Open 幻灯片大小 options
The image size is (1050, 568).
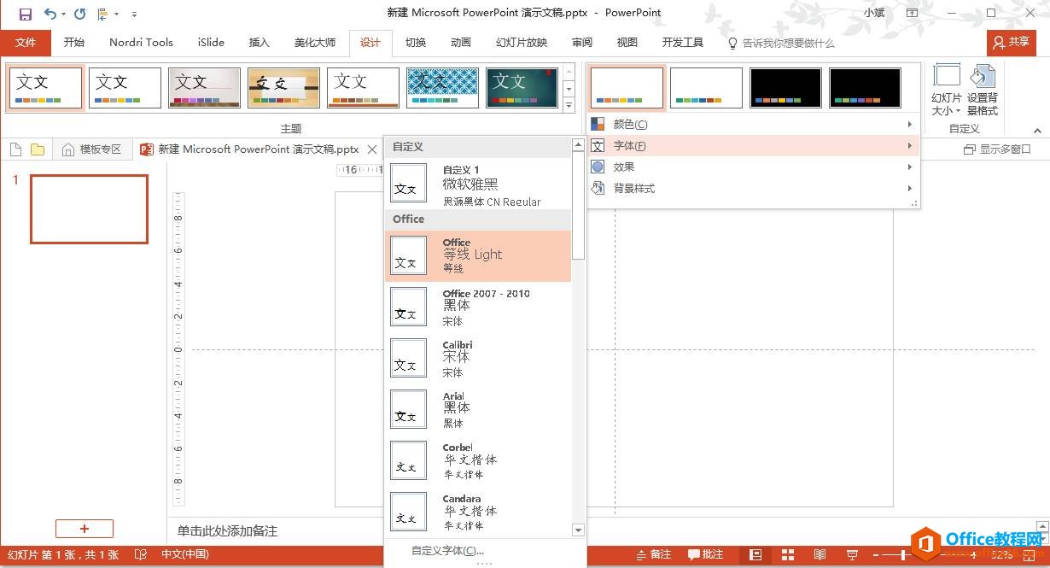(946, 88)
